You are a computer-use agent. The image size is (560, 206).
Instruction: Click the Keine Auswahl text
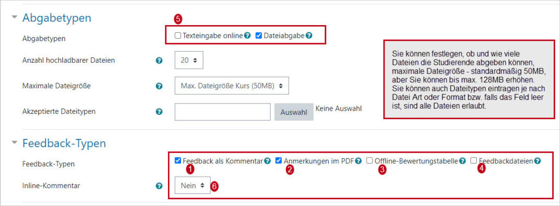pos(339,109)
